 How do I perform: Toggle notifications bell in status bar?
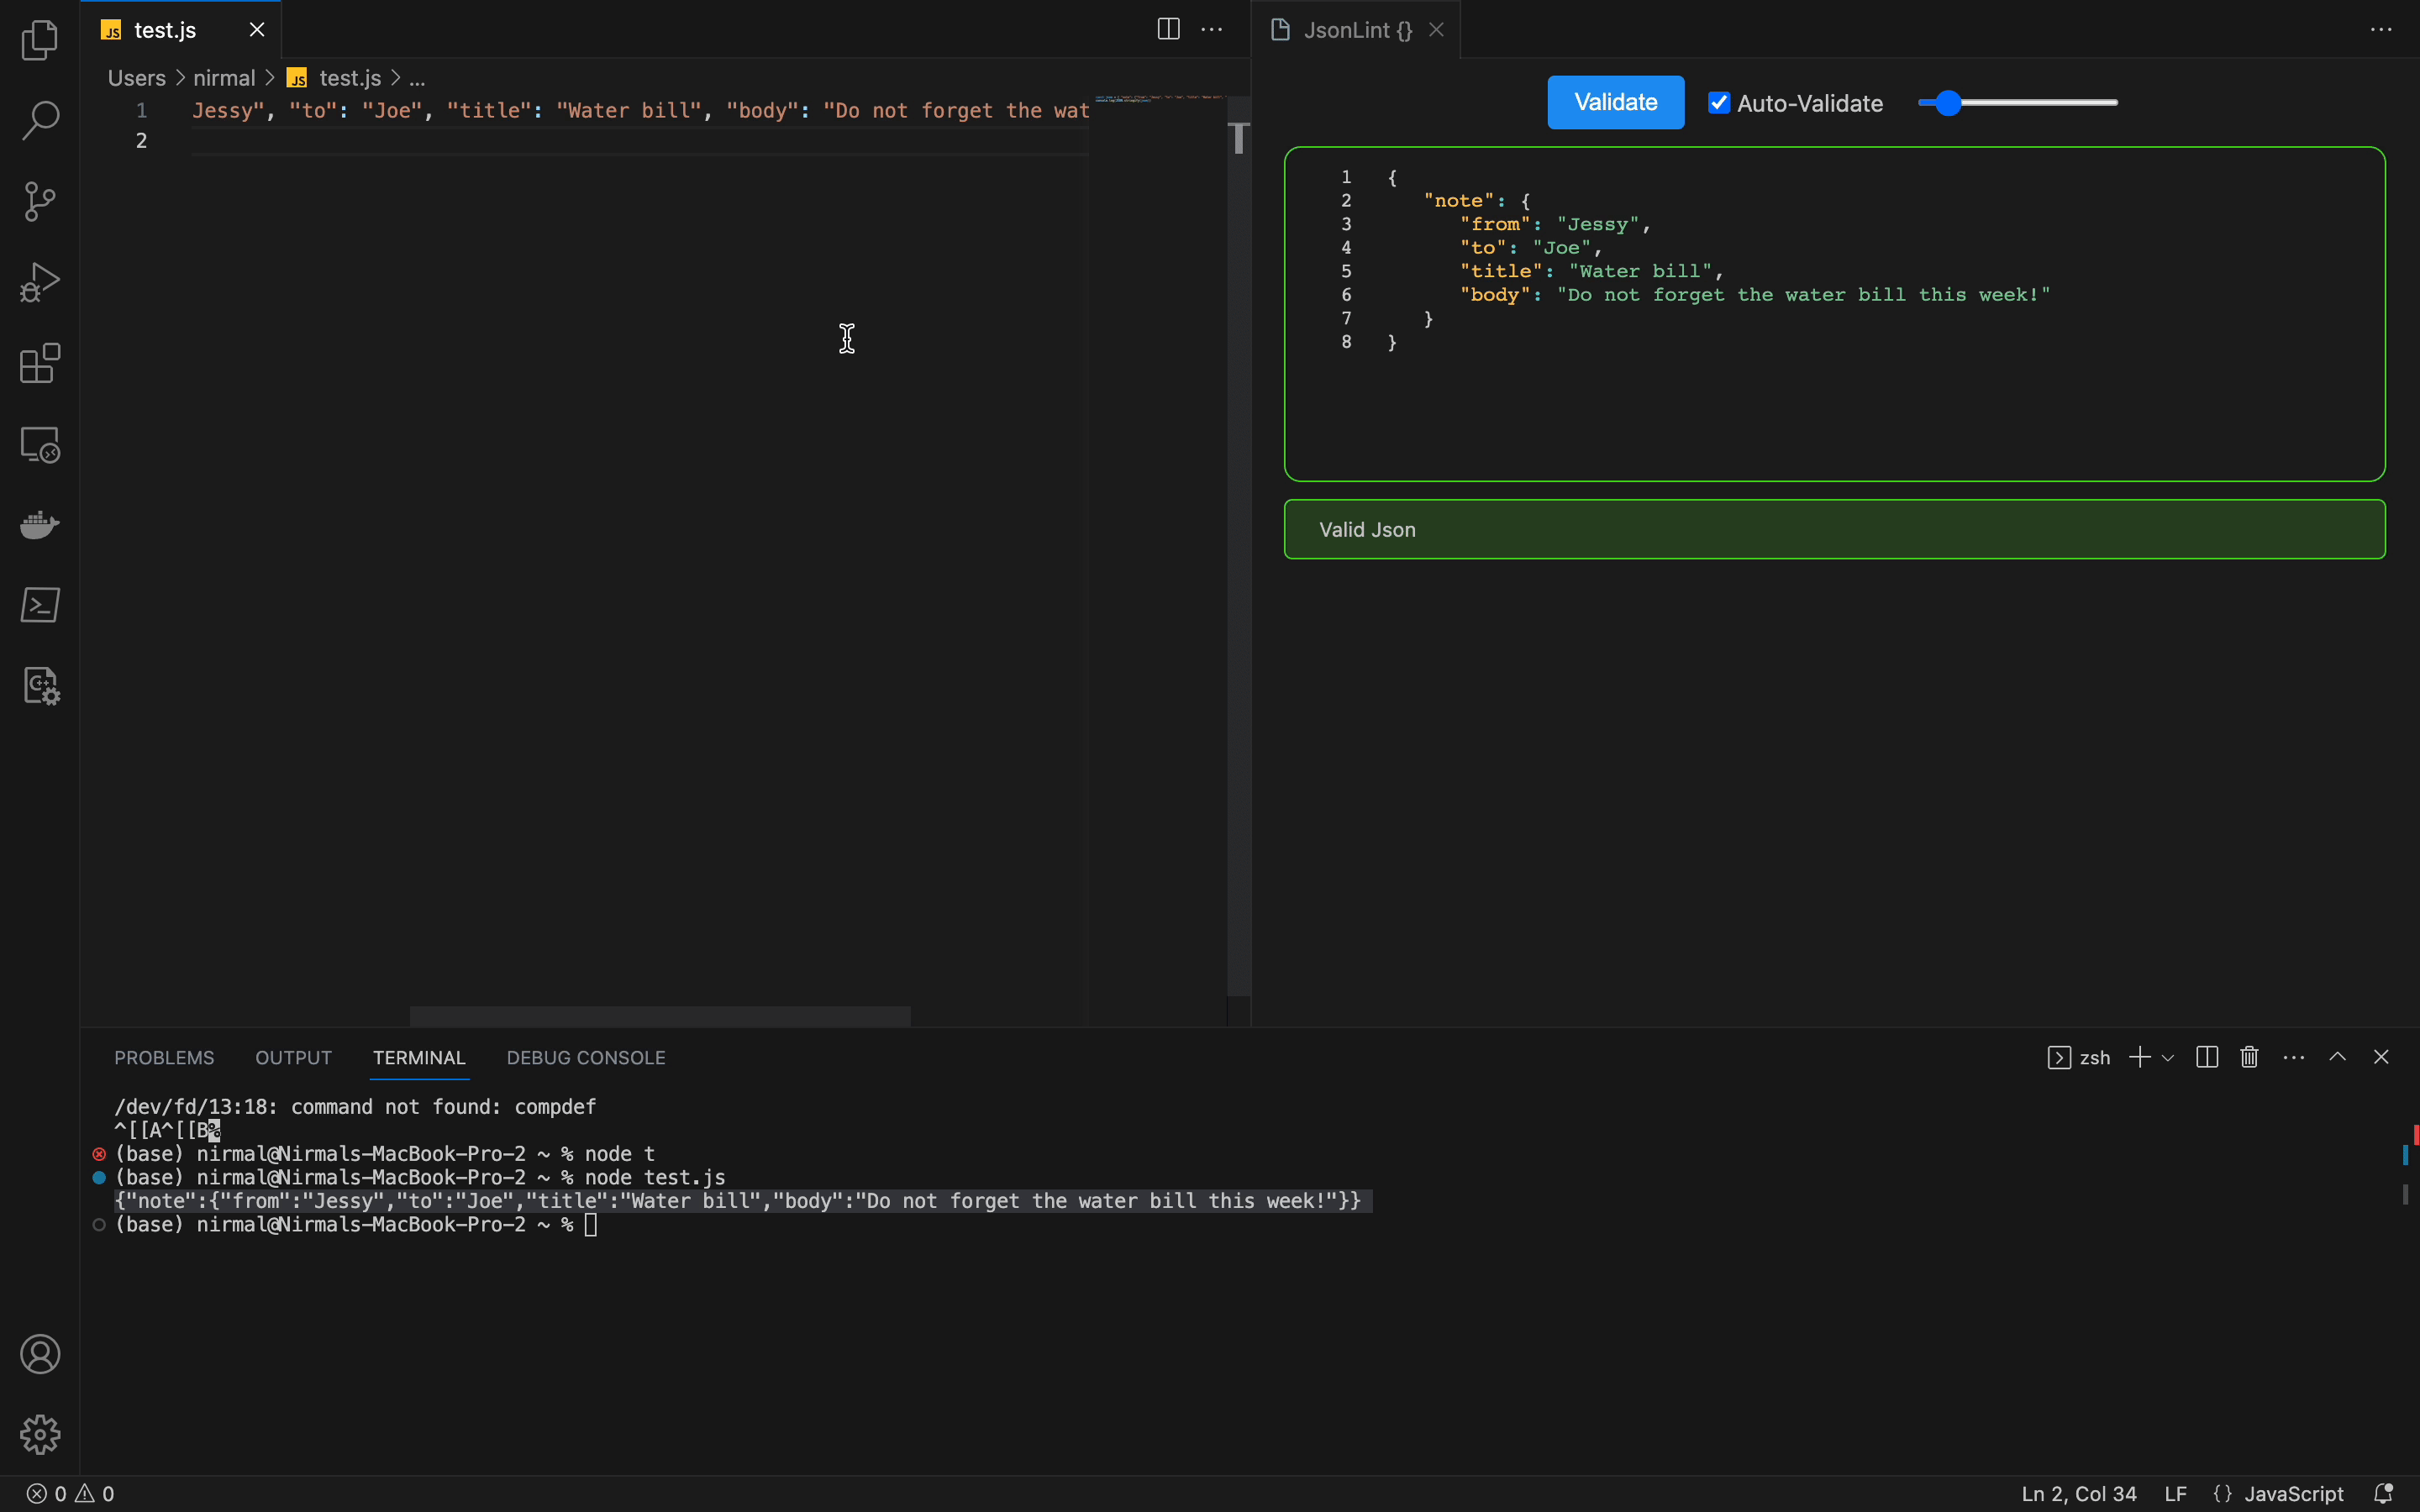(x=2383, y=1493)
